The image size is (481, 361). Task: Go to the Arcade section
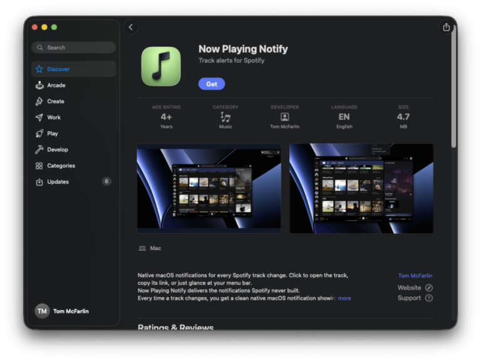pos(74,85)
